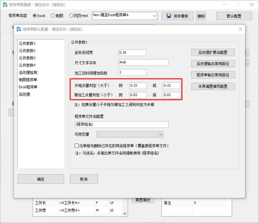Screen dimensions: 259x223
Task: Click the cell with value 14
Action: pyautogui.click(x=115, y=203)
